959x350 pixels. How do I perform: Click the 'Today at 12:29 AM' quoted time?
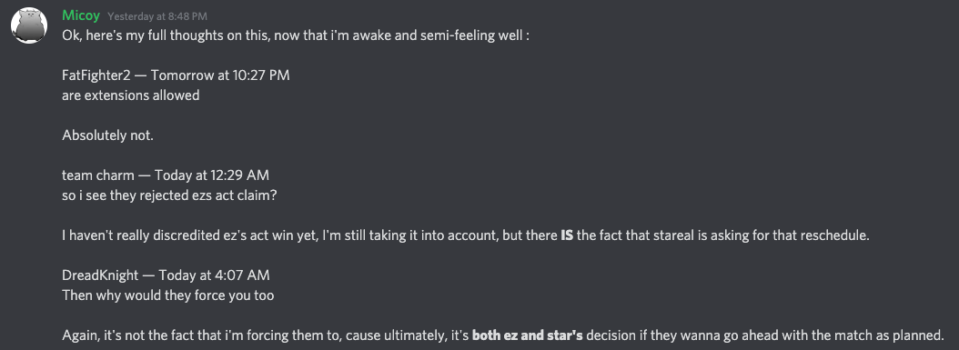click(212, 176)
